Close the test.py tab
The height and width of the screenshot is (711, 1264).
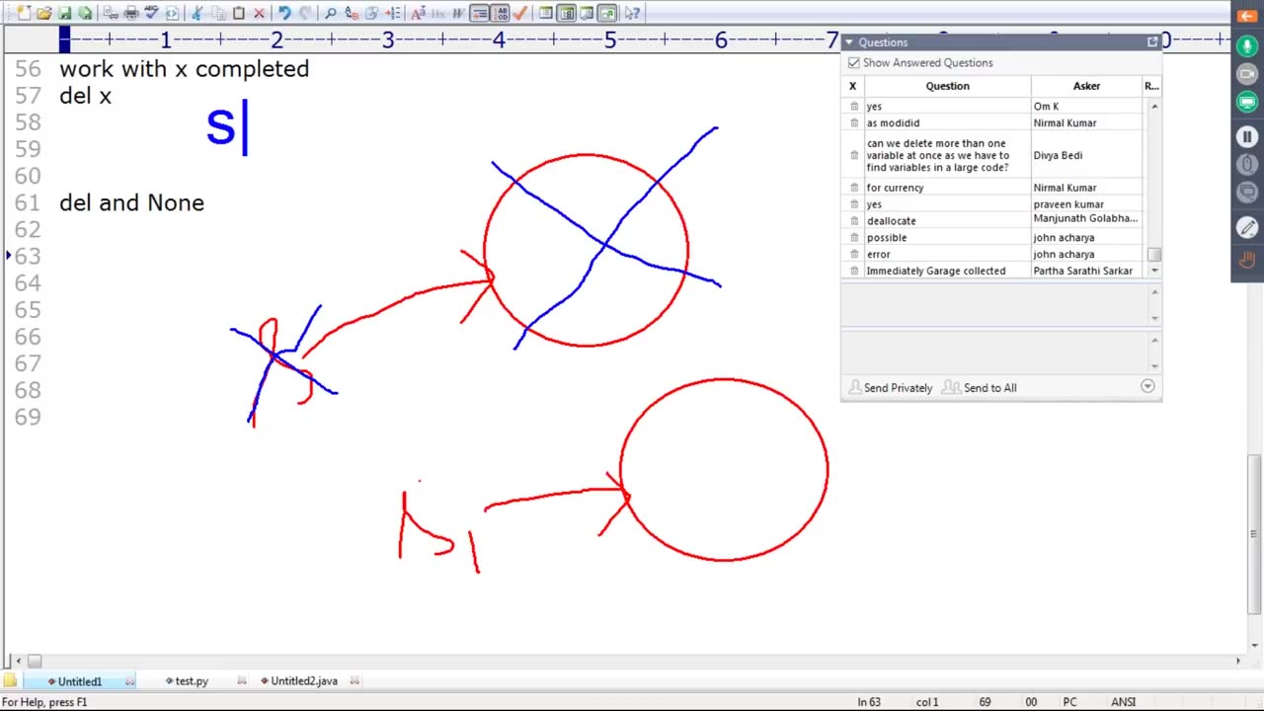(x=242, y=681)
